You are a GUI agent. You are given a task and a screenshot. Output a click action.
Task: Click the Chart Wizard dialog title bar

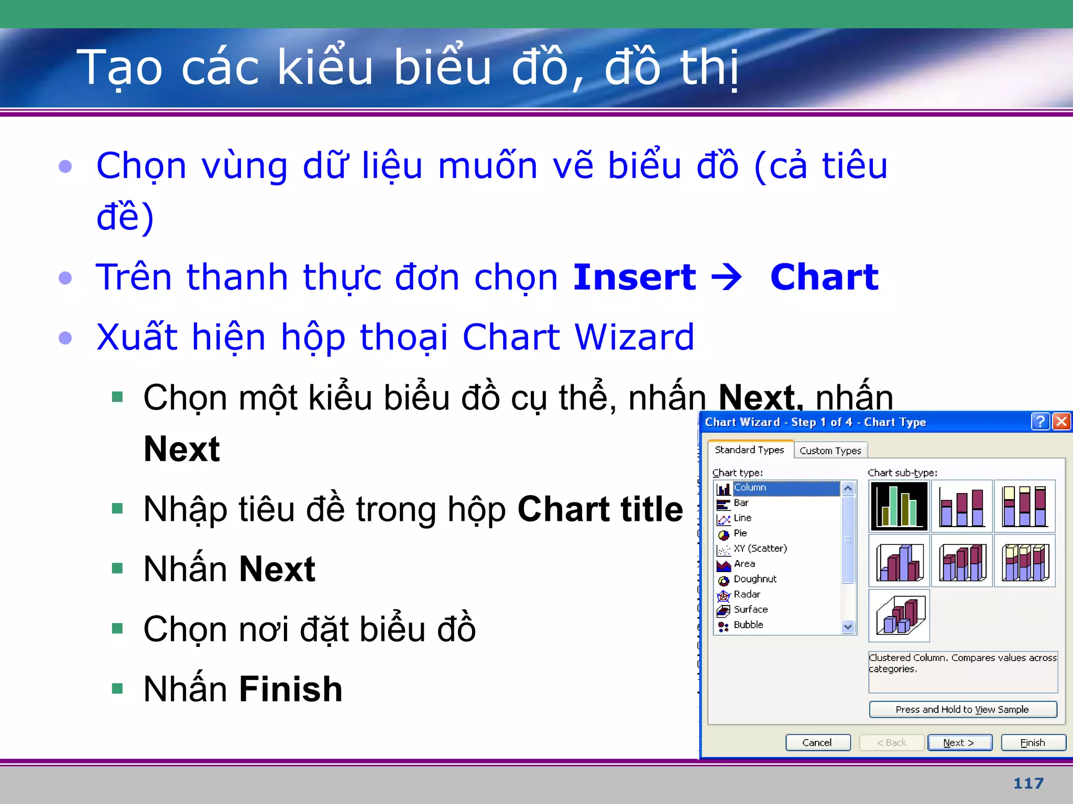point(864,422)
